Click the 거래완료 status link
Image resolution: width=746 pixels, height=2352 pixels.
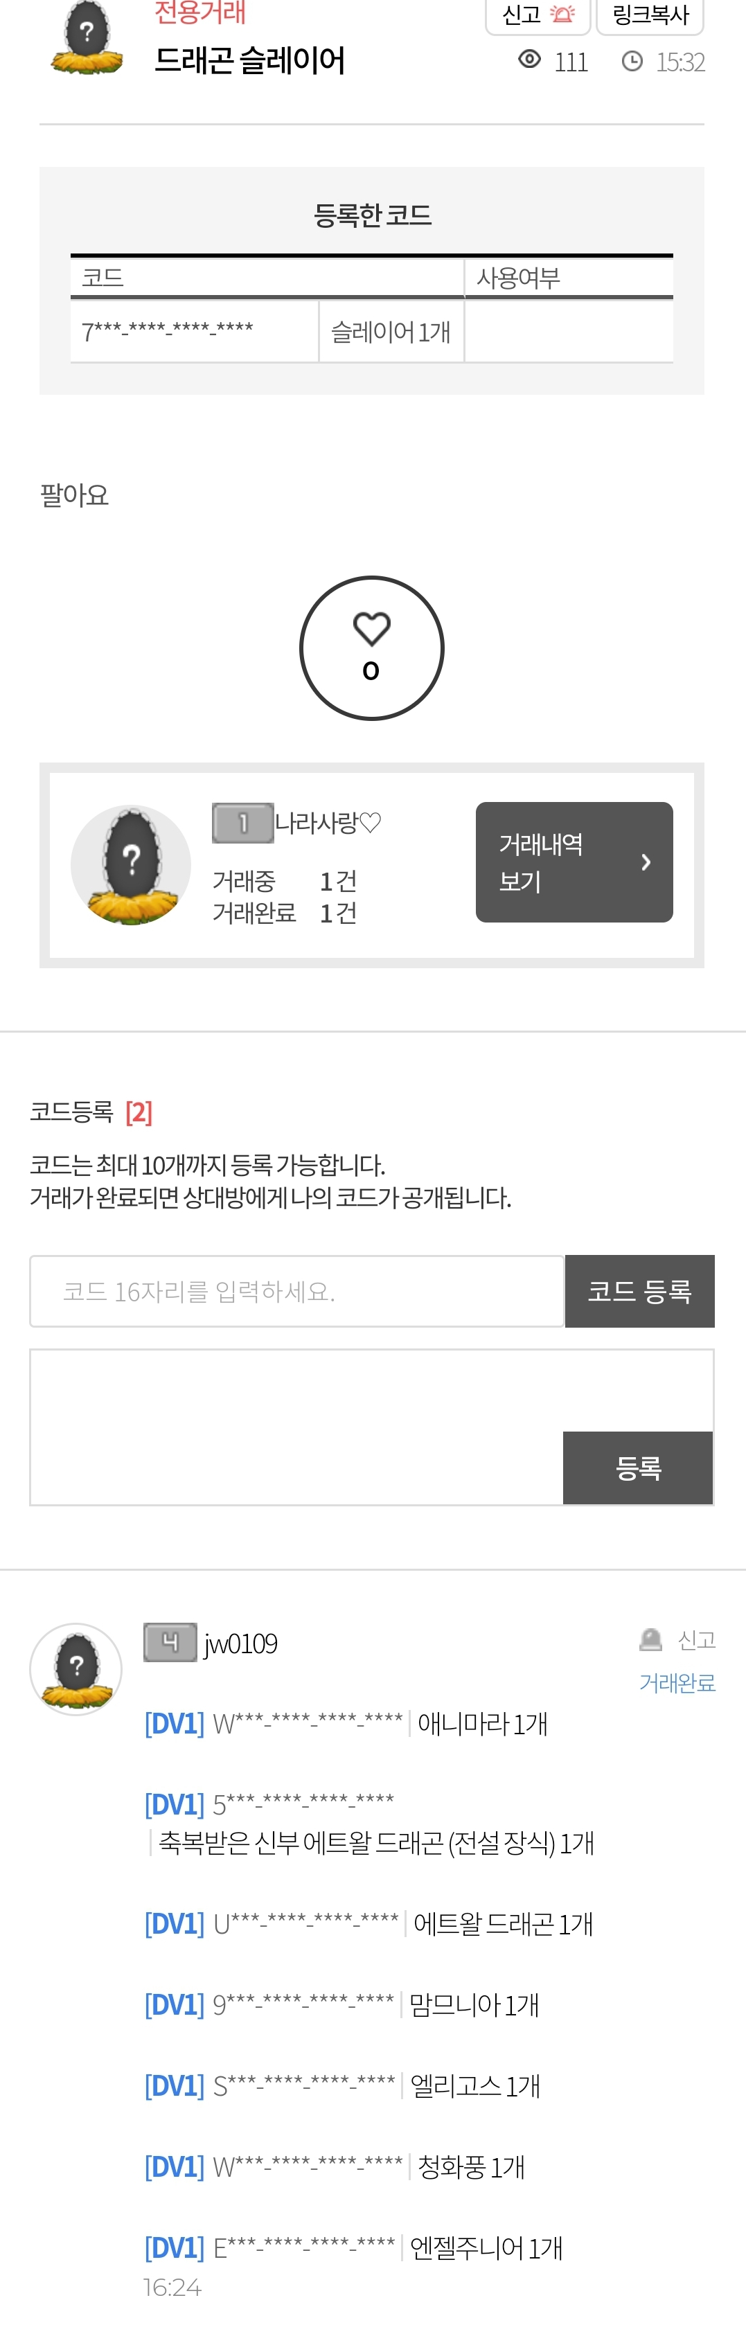[x=677, y=1682]
